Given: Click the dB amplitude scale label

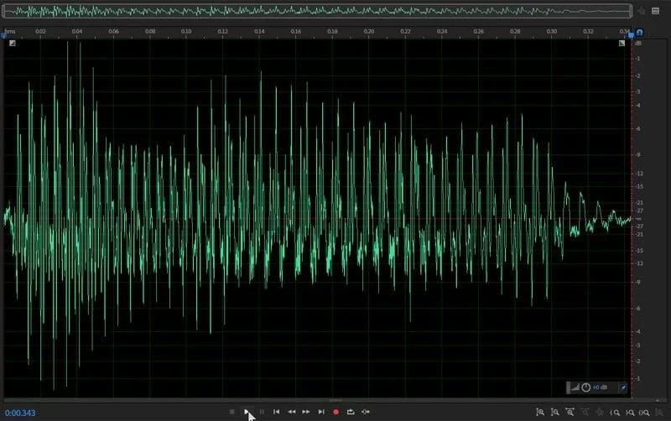Looking at the screenshot, I should click(638, 44).
